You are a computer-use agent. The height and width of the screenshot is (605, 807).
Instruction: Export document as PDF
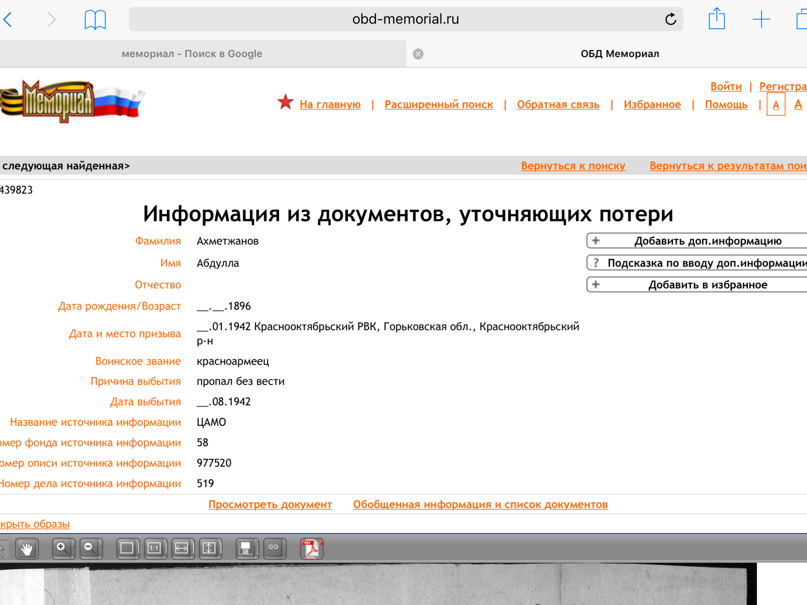[312, 549]
